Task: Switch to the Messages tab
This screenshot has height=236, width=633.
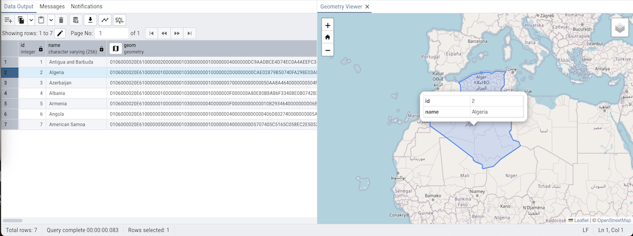Action: (x=52, y=6)
